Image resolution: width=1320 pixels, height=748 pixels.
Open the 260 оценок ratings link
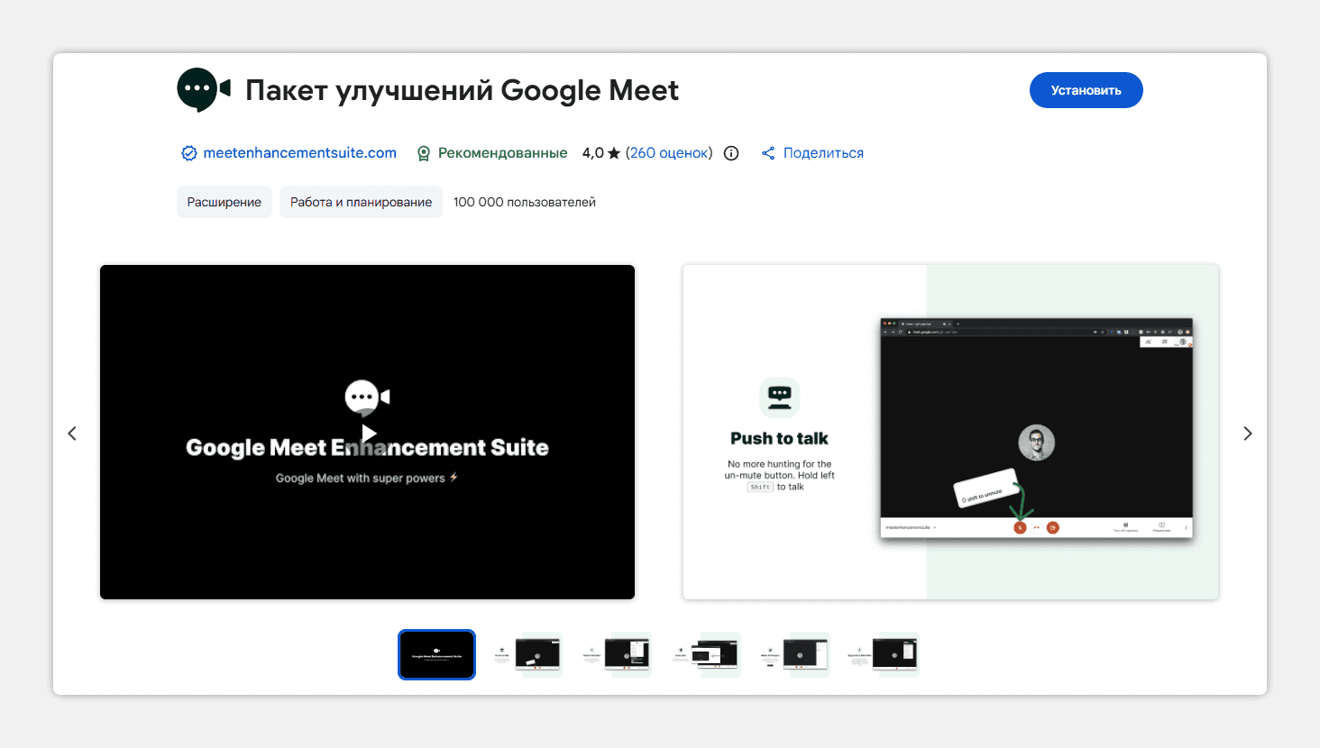[669, 153]
